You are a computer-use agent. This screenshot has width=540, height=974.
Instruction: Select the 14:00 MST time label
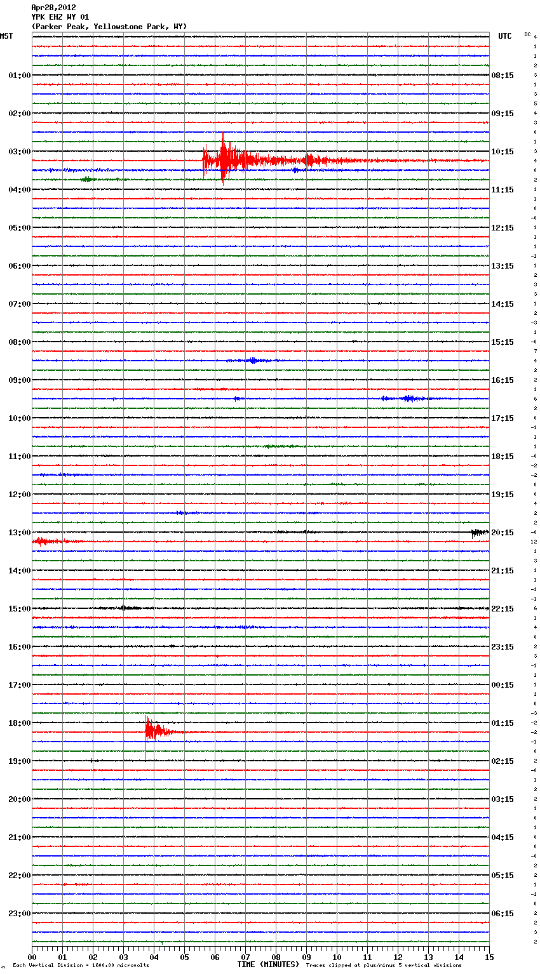click(20, 571)
